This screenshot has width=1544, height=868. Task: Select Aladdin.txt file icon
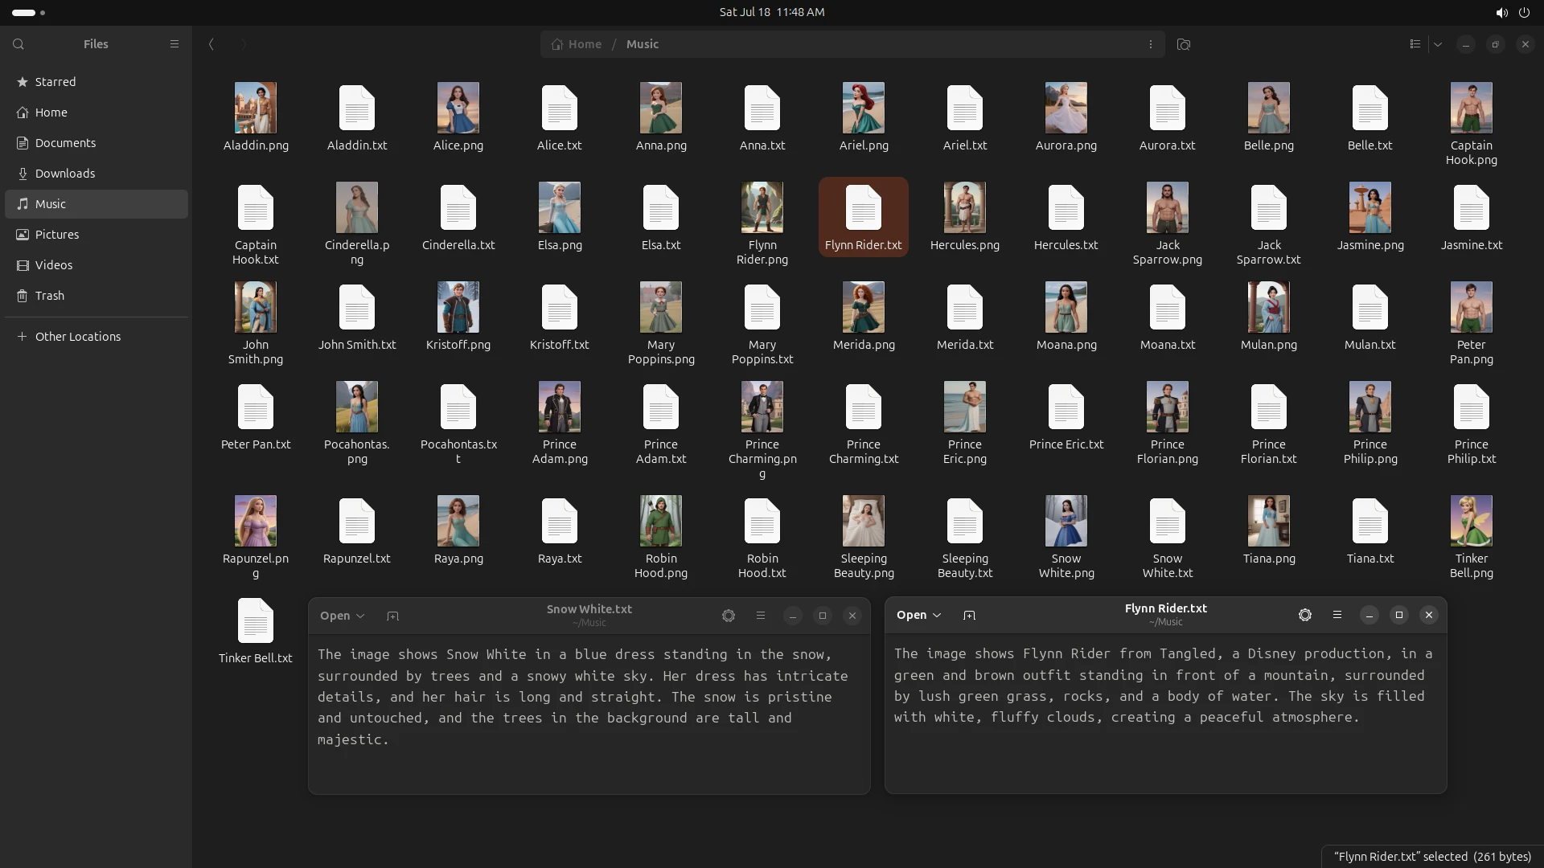click(x=357, y=108)
